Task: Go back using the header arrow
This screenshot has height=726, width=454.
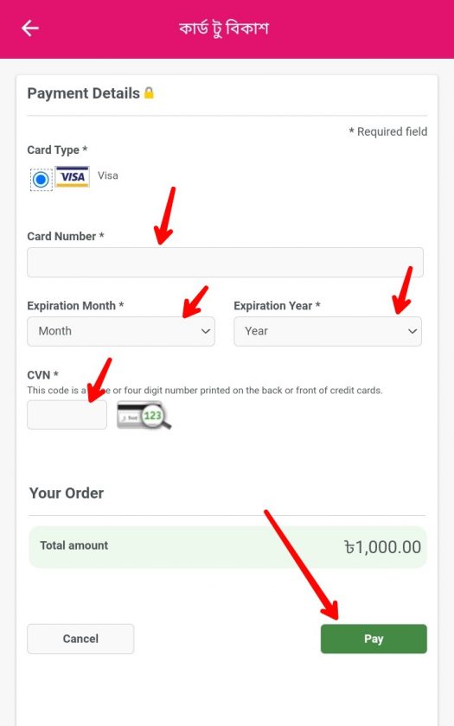Action: click(x=30, y=29)
